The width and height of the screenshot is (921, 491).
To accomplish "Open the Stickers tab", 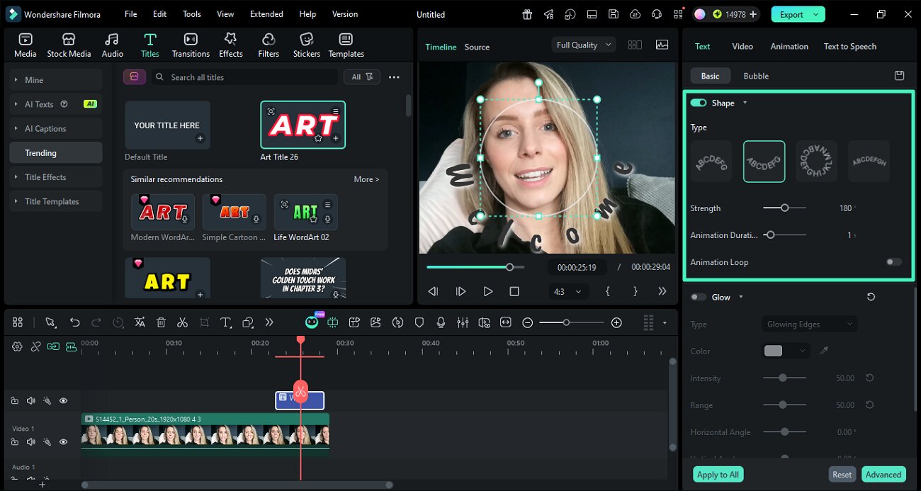I will point(307,45).
